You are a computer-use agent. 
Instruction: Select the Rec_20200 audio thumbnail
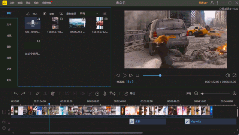[x=33, y=23]
